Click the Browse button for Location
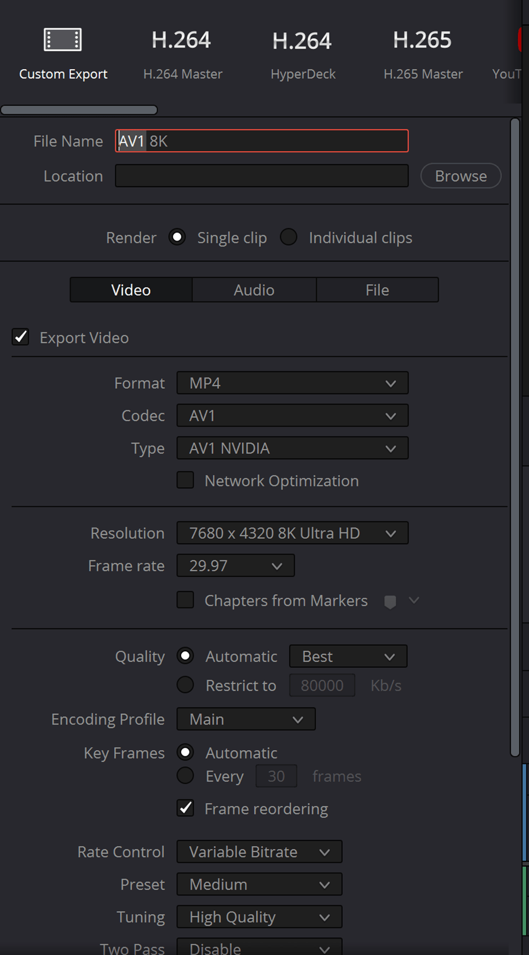Viewport: 529px width, 955px height. pyautogui.click(x=461, y=176)
